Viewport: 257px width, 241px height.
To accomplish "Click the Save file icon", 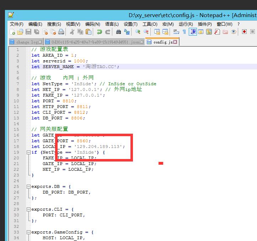I will (28, 32).
